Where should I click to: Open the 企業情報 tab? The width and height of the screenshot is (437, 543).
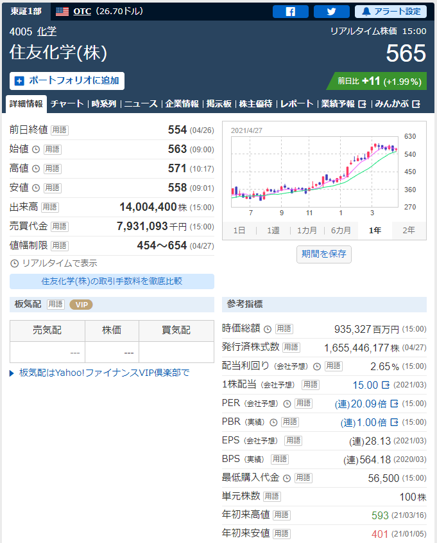182,104
